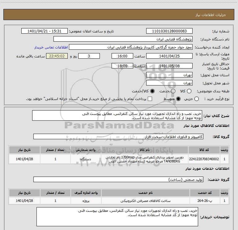238x230 pixels.
Task: Click service unit cell پروژه
Action: (x=86, y=201)
